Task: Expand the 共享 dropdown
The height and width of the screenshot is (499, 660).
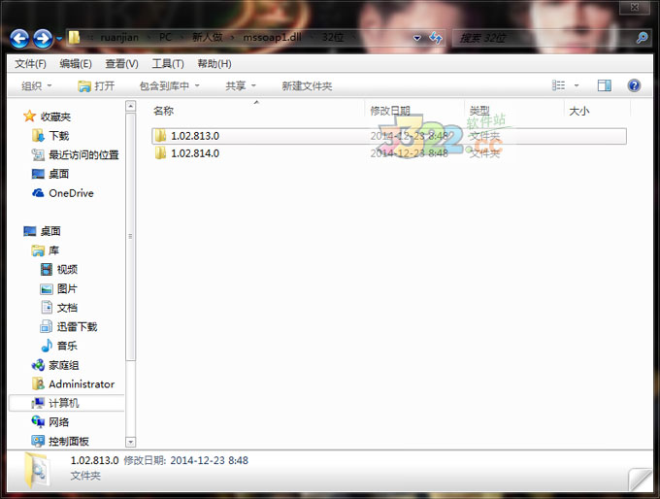Action: click(241, 85)
